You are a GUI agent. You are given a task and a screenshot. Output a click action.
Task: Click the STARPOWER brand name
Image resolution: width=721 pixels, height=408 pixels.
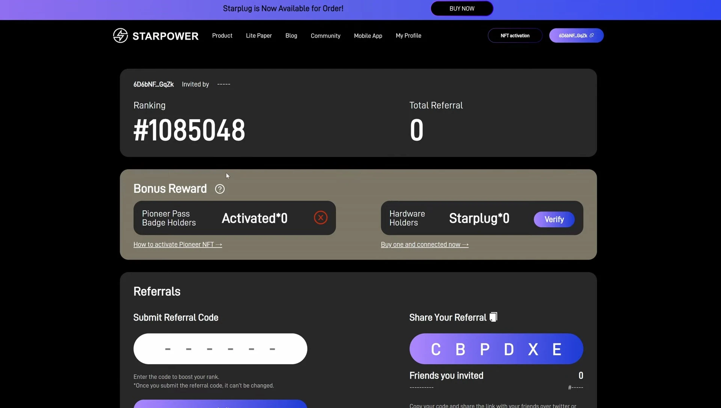pos(166,36)
